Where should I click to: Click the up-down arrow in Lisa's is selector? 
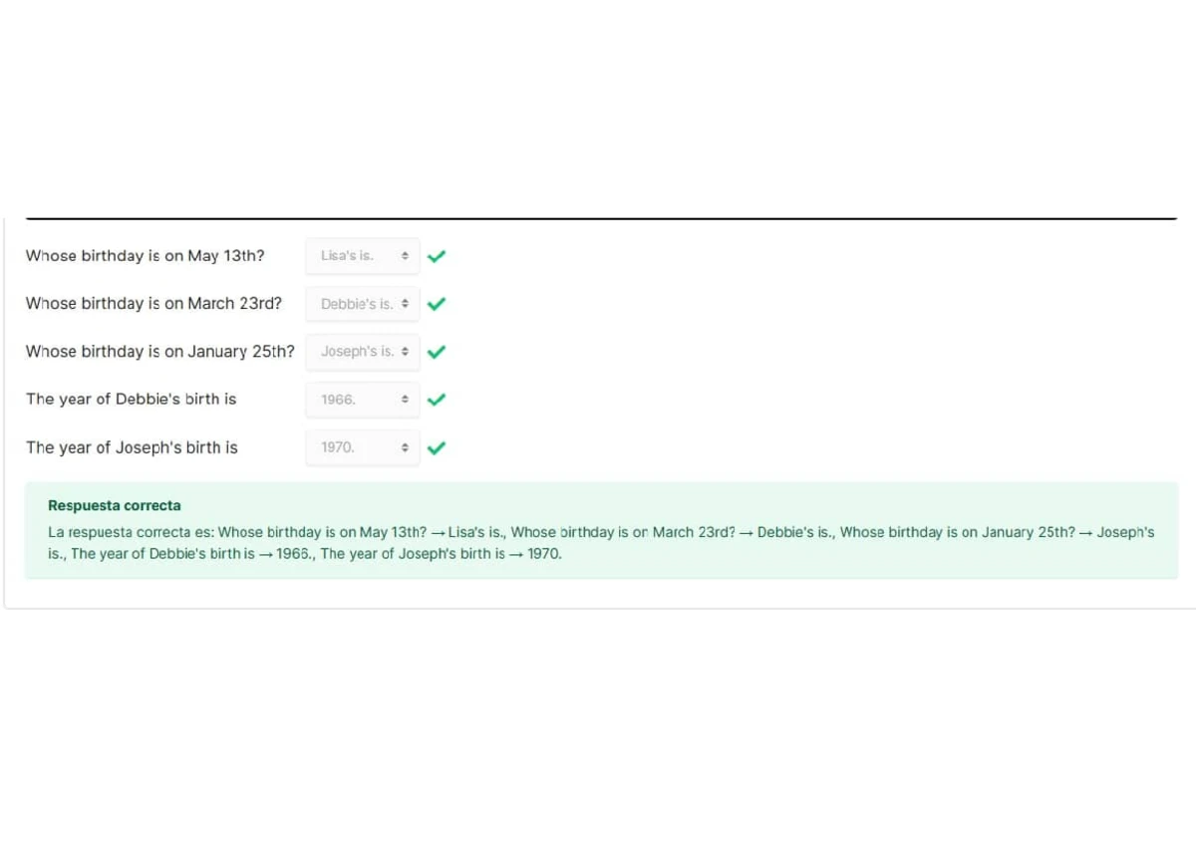click(x=405, y=256)
